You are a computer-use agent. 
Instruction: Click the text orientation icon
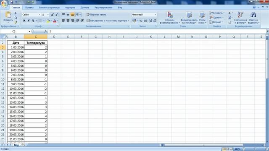point(78,15)
